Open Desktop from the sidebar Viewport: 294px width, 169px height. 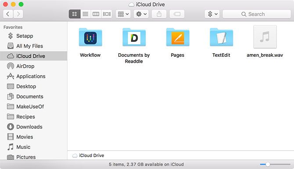[33, 86]
